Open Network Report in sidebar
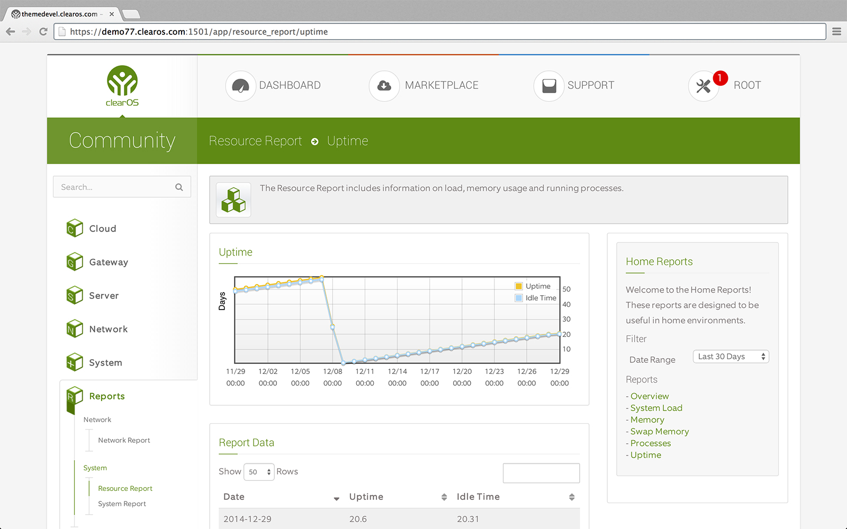 click(124, 440)
